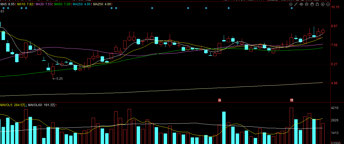Click the 7.58 price axis label
Image resolution: width=344 pixels, height=144 pixels.
coord(335,45)
